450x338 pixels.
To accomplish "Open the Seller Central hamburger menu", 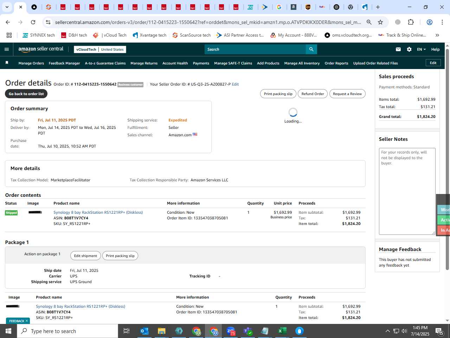I will point(6,49).
